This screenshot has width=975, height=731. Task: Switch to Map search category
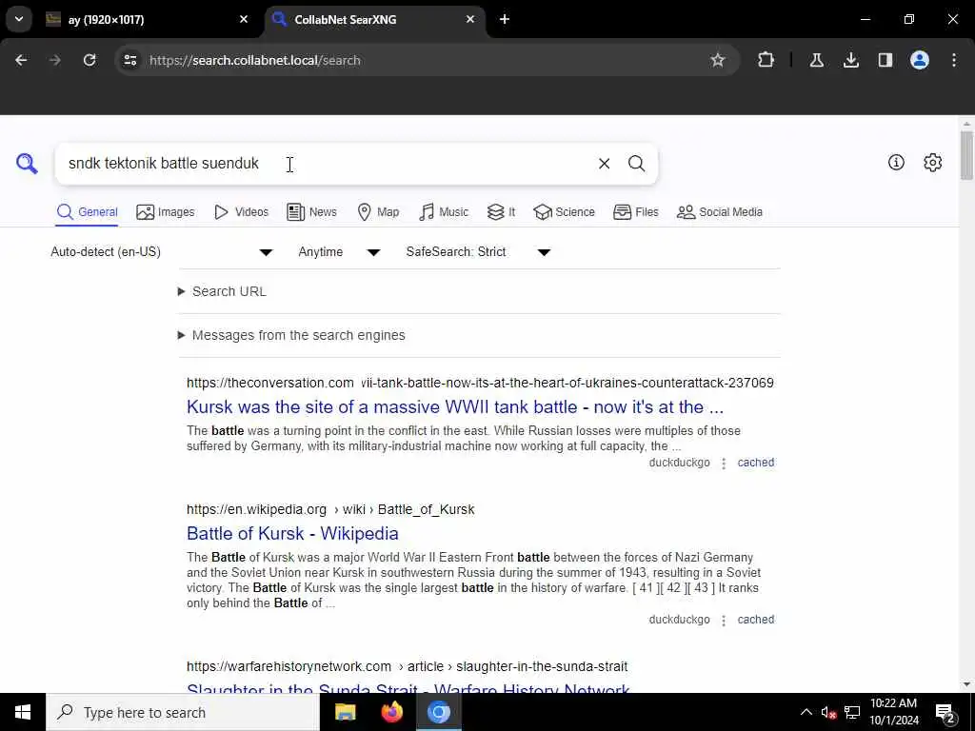tap(378, 212)
